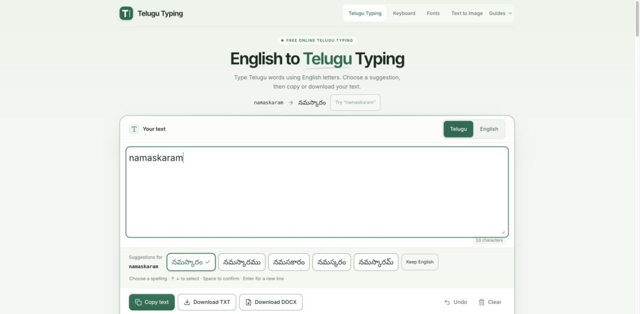Click the Telugu Typing logo icon
Image resolution: width=640 pixels, height=314 pixels.
[126, 13]
